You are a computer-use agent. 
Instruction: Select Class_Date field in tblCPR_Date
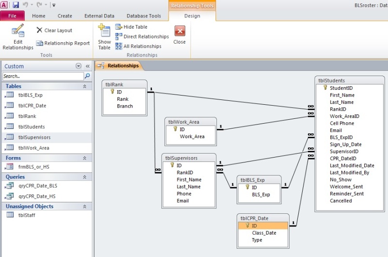pyautogui.click(x=264, y=233)
